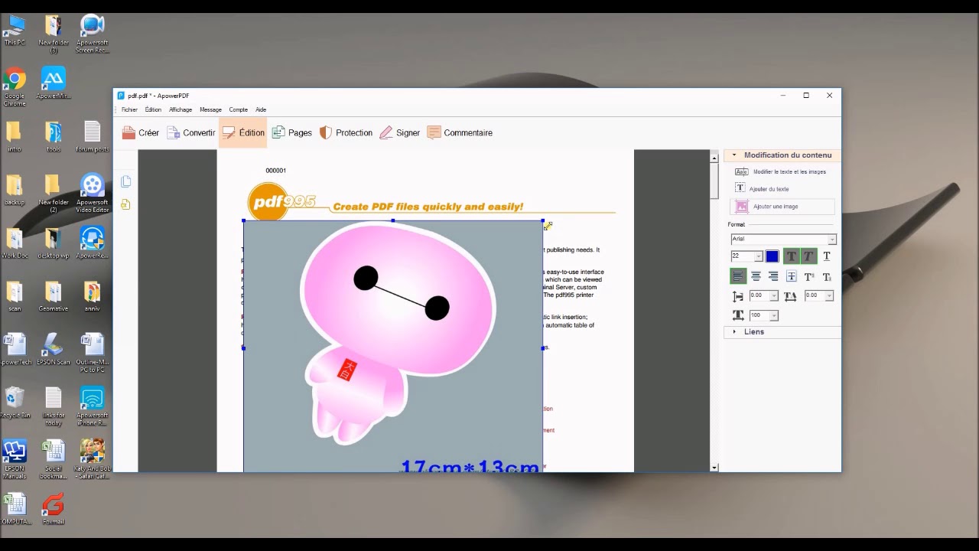This screenshot has height=551, width=979.
Task: Select the forum posts file icon
Action: [x=92, y=138]
